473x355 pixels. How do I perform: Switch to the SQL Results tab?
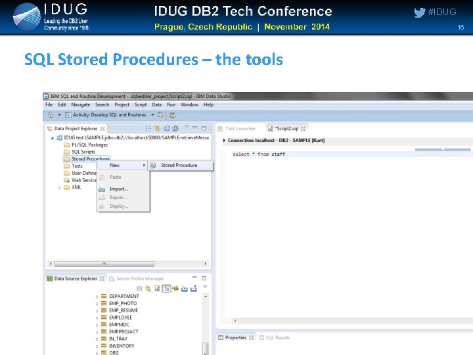pos(275,338)
